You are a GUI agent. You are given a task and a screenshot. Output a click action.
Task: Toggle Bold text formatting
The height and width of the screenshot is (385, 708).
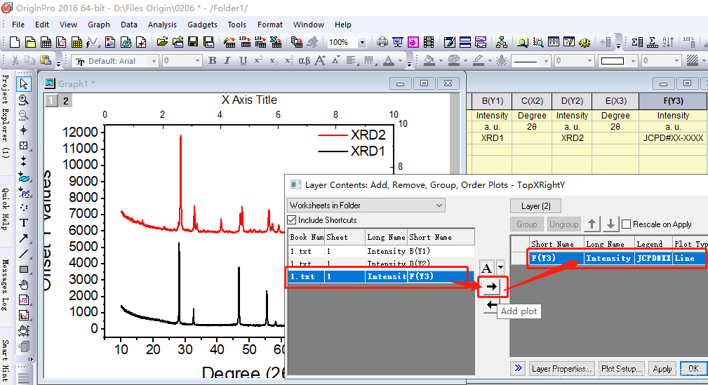point(212,60)
